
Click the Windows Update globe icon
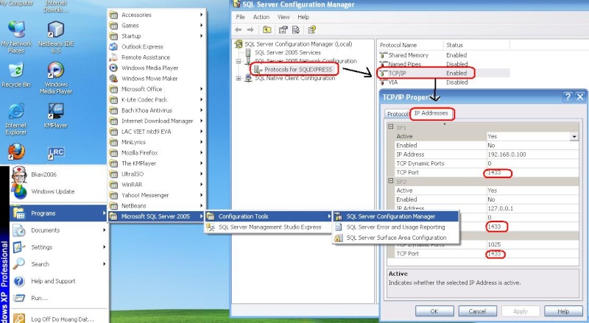coord(20,191)
